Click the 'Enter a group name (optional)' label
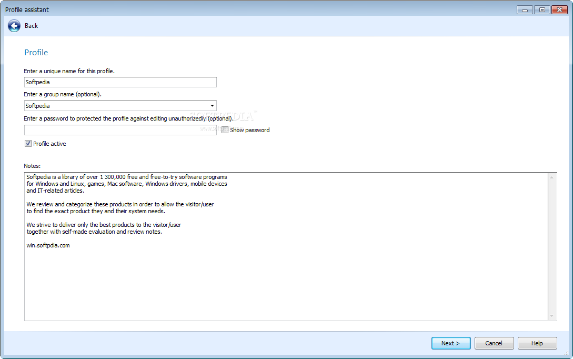 click(x=63, y=94)
